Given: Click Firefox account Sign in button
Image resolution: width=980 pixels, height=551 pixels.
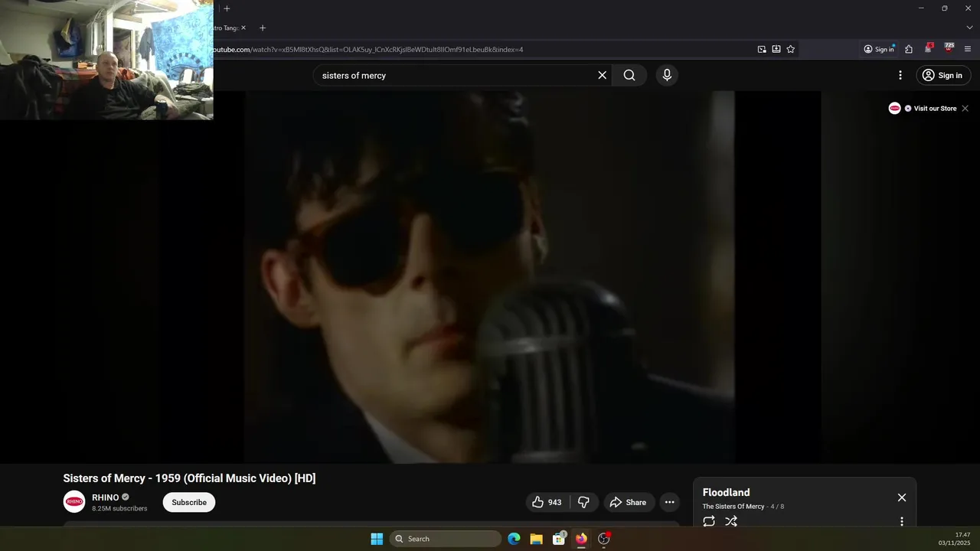Looking at the screenshot, I should [x=879, y=49].
